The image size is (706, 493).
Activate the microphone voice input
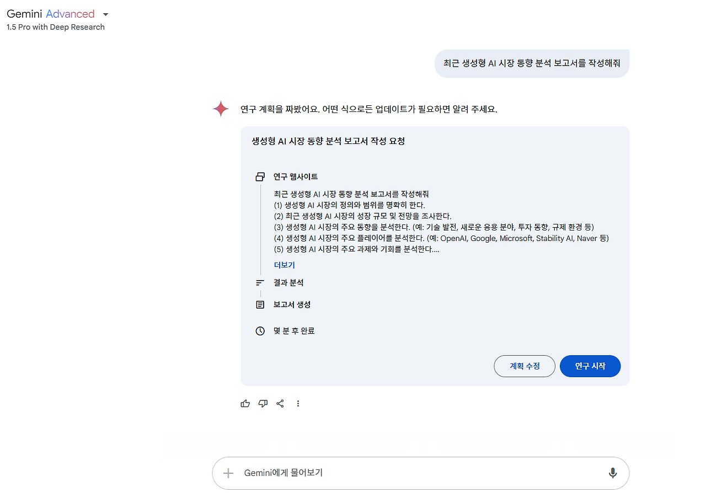(613, 473)
